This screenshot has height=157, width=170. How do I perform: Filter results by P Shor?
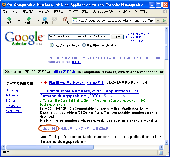point(11,100)
